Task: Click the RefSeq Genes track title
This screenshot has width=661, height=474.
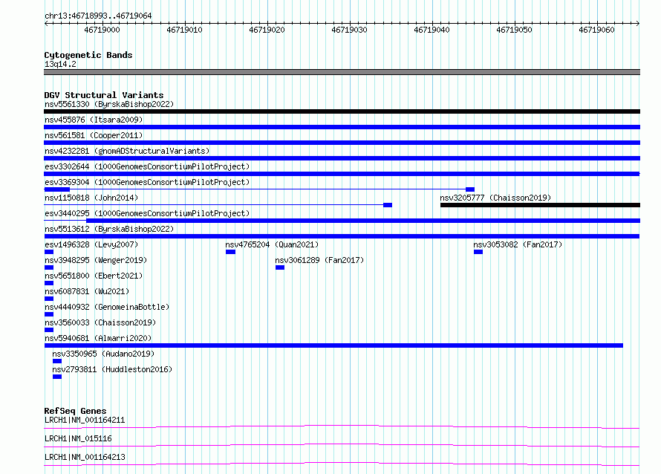Action: [75, 411]
